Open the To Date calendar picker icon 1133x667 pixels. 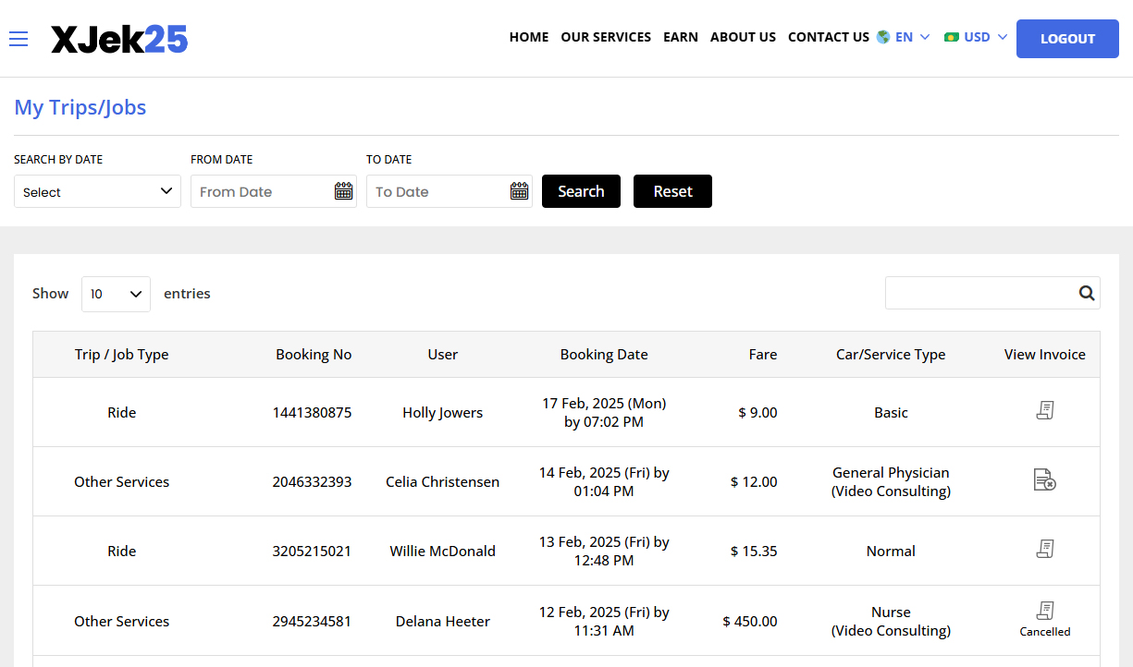(x=519, y=191)
